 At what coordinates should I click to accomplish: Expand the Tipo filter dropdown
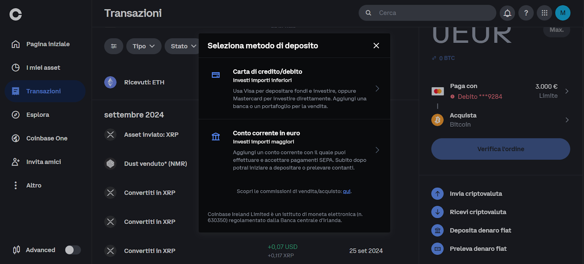coord(144,46)
